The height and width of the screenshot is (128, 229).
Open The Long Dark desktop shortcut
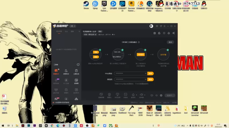[131, 111]
